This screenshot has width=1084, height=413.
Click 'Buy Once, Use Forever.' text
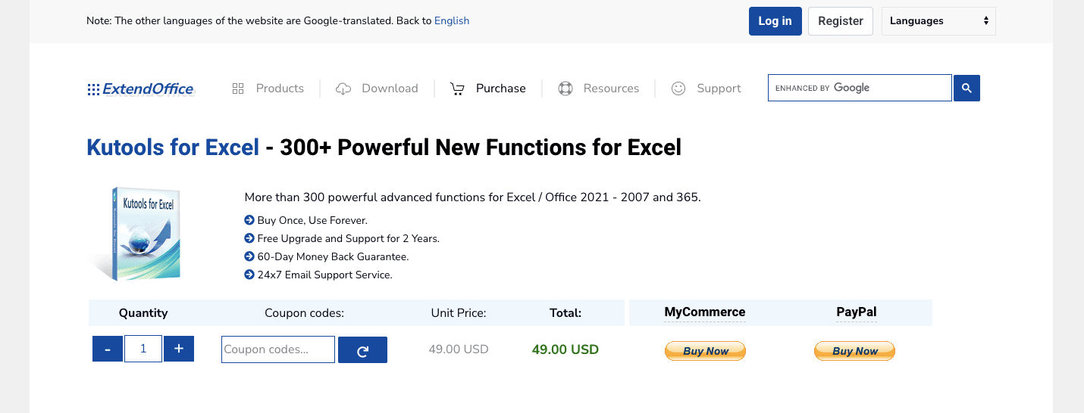click(x=312, y=220)
